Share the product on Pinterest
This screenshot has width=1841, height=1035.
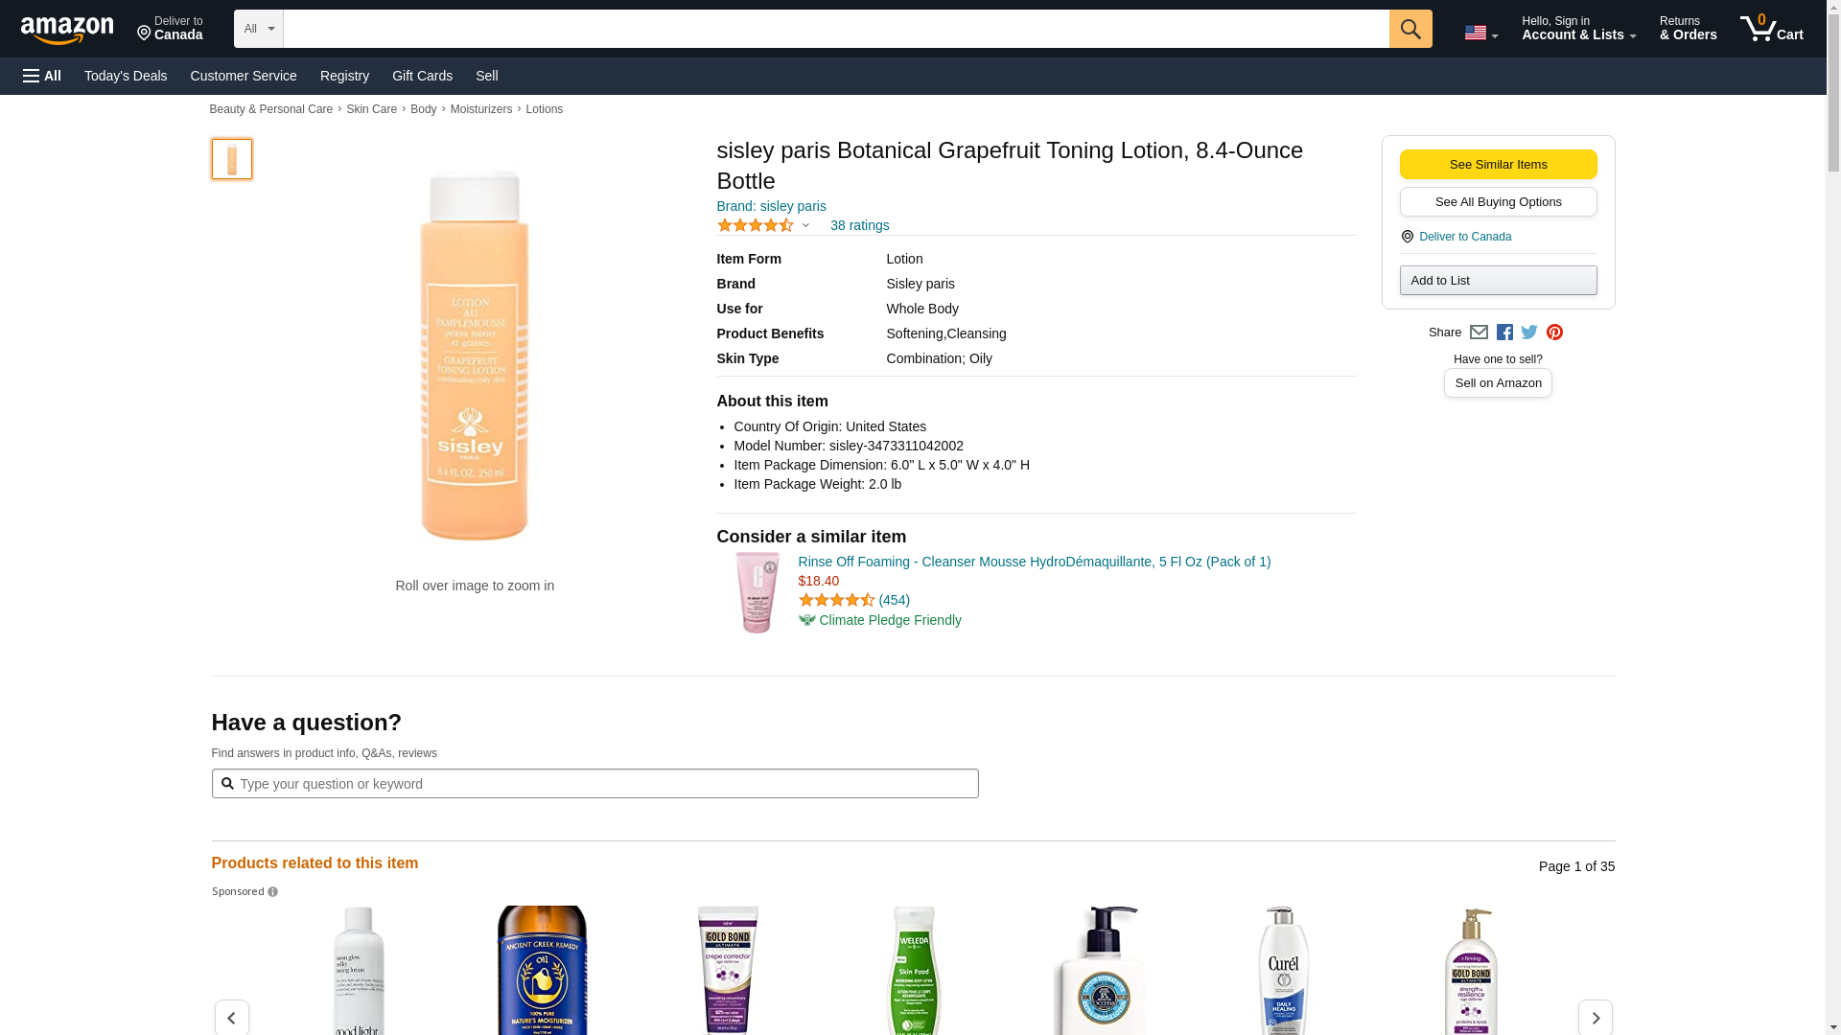1554,333
